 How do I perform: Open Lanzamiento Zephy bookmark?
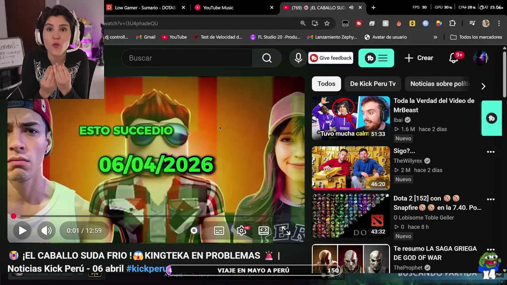[332, 37]
